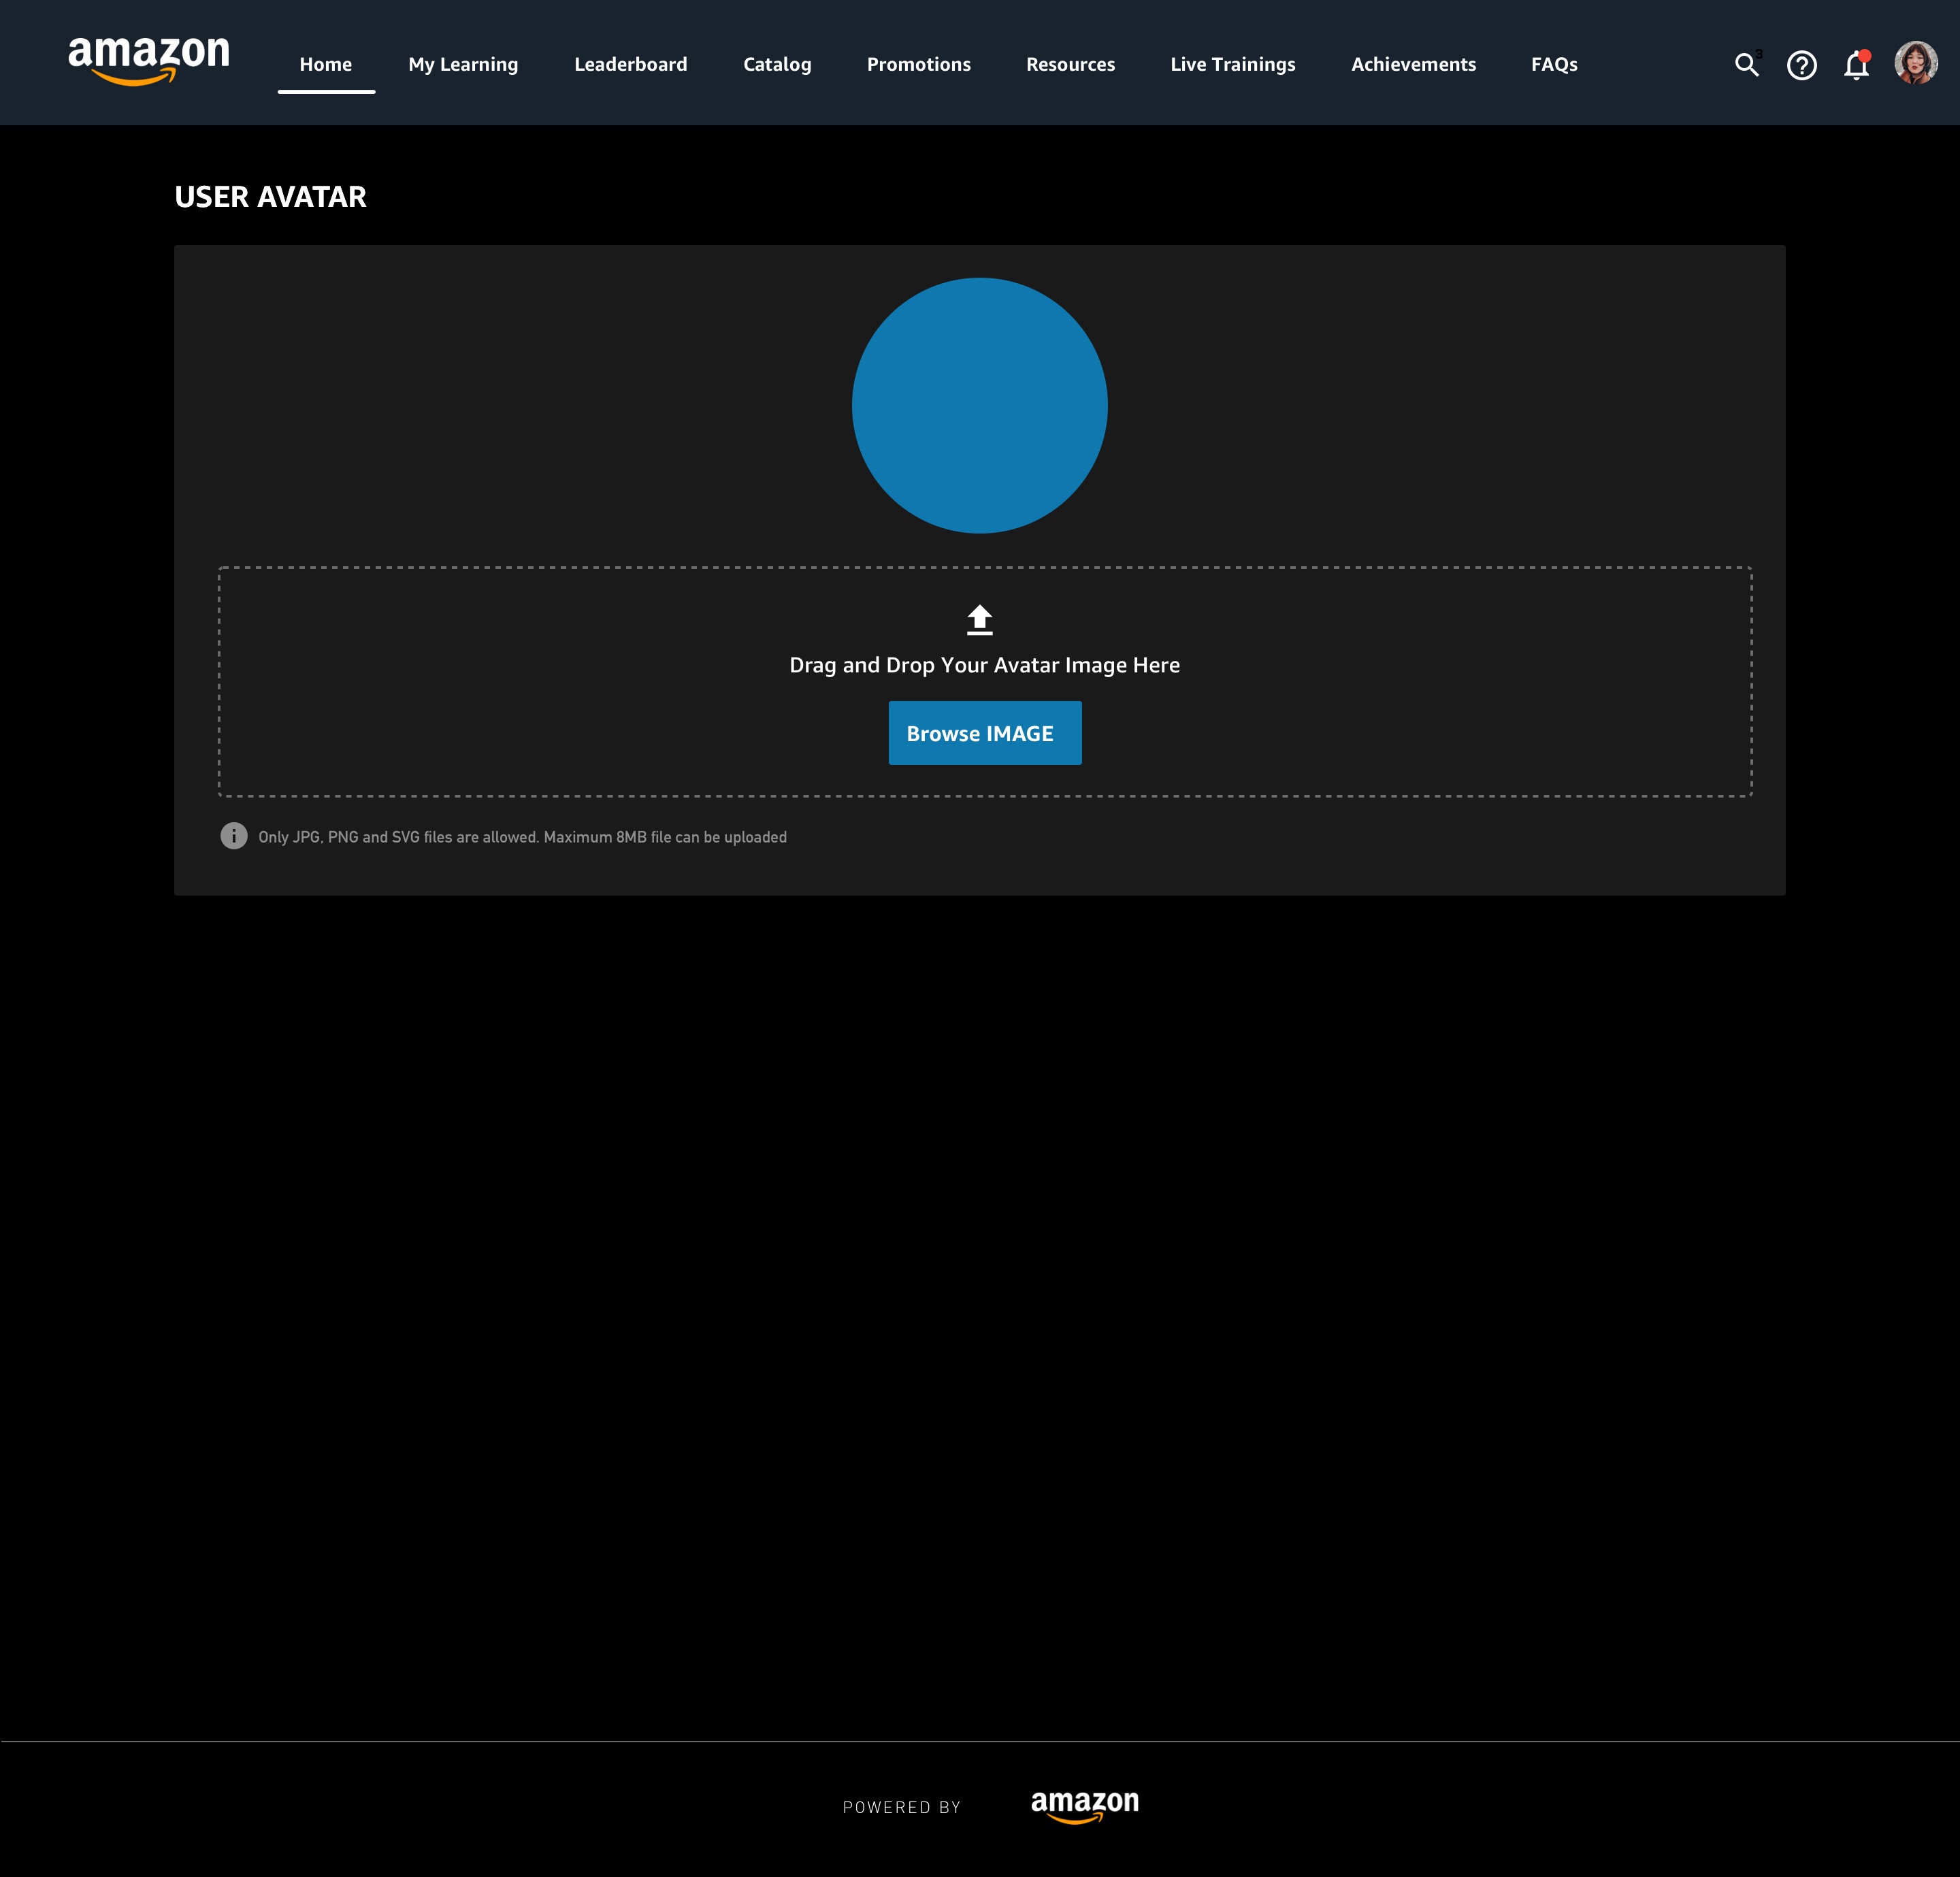Click the USER AVATAR heading

click(x=271, y=197)
